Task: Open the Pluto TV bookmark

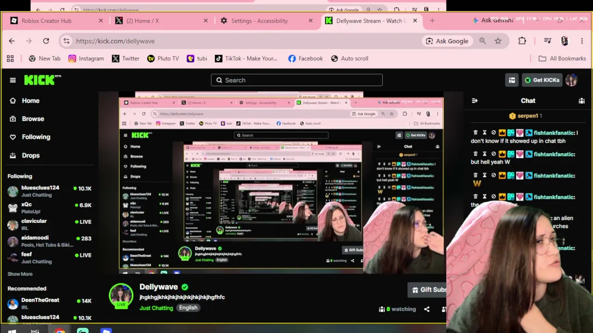Action: pos(163,58)
